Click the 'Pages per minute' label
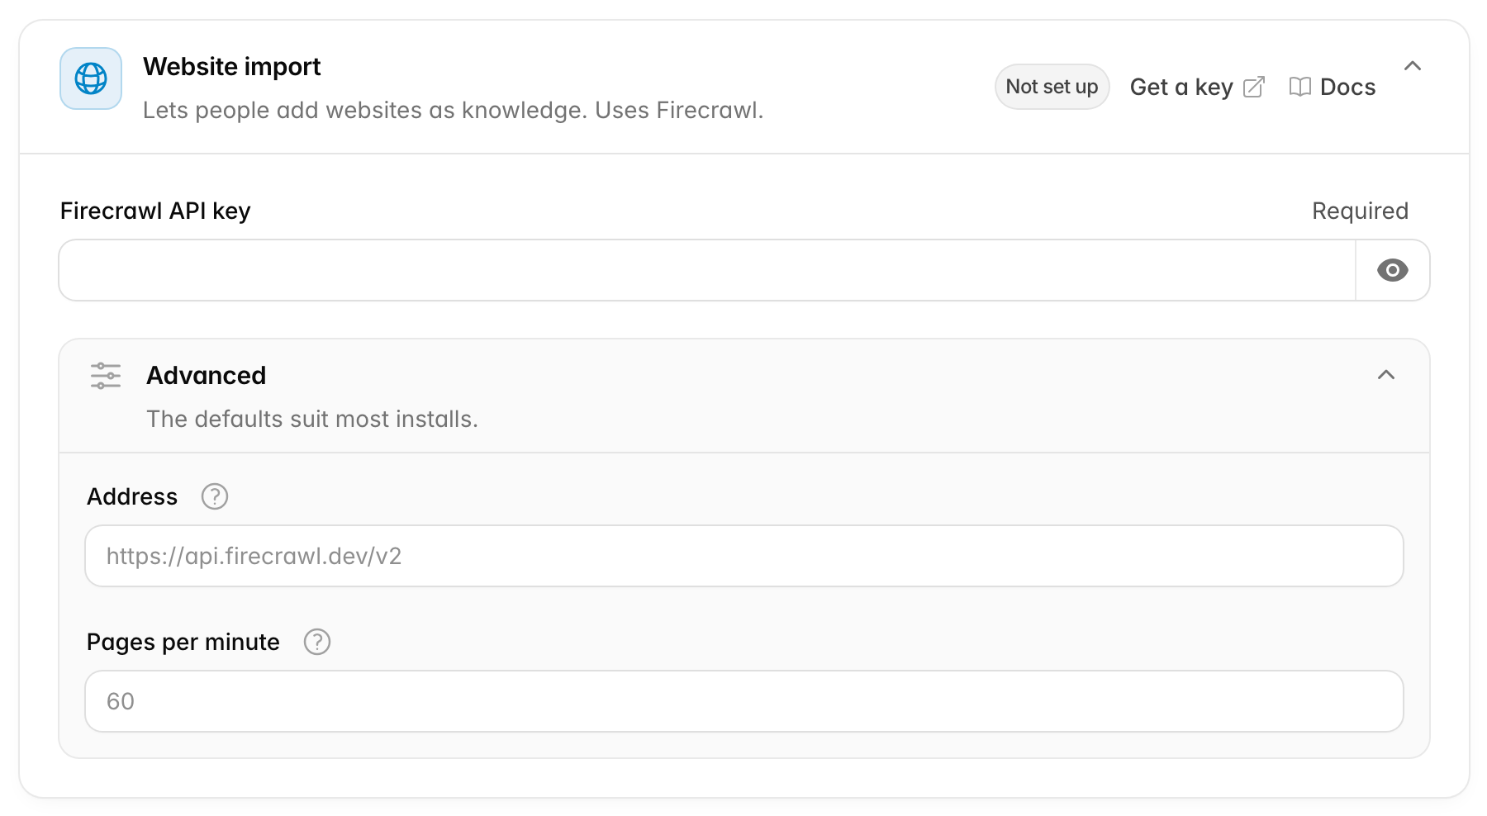1487x816 pixels. [x=183, y=642]
